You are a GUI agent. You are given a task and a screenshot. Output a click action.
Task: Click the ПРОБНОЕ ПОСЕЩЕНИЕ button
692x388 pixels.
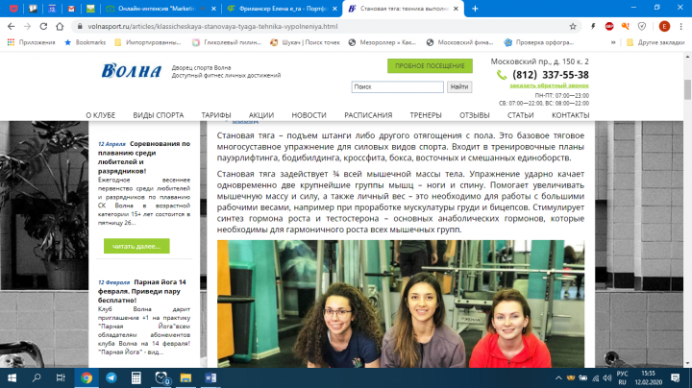(430, 65)
